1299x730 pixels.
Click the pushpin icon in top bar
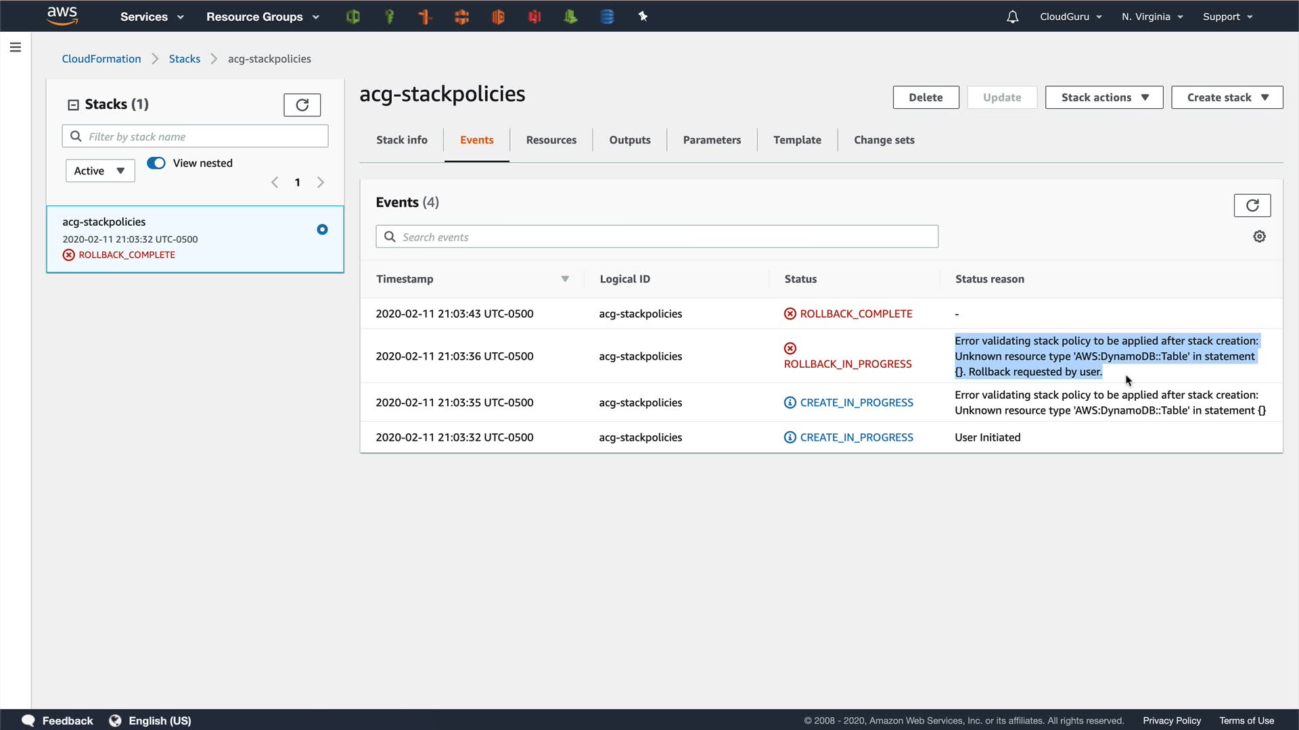pos(643,17)
